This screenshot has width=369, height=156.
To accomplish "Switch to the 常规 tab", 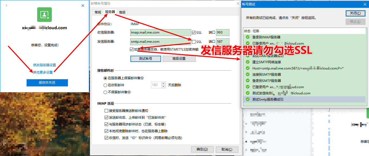I will (98, 12).
